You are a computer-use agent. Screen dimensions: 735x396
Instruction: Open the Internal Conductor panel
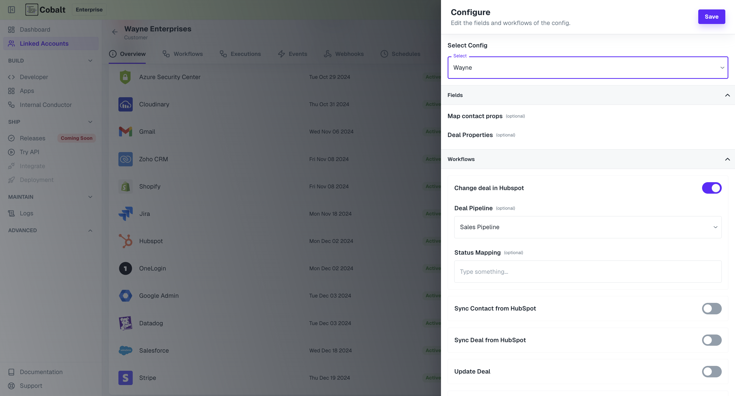click(x=46, y=105)
